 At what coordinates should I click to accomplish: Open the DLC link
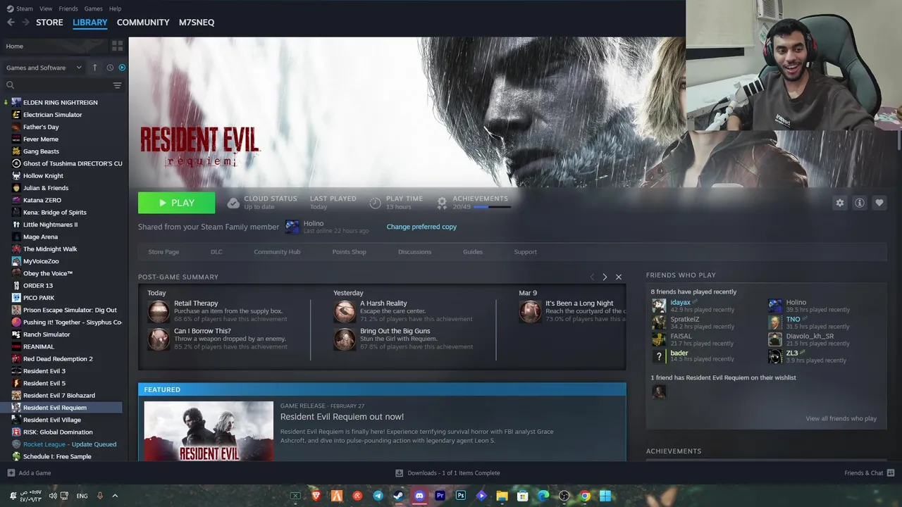coord(216,252)
